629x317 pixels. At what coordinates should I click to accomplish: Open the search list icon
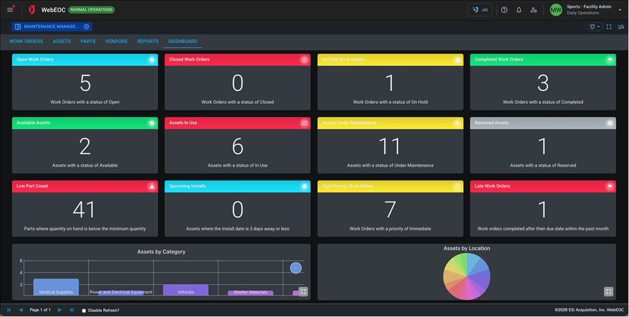(x=621, y=27)
